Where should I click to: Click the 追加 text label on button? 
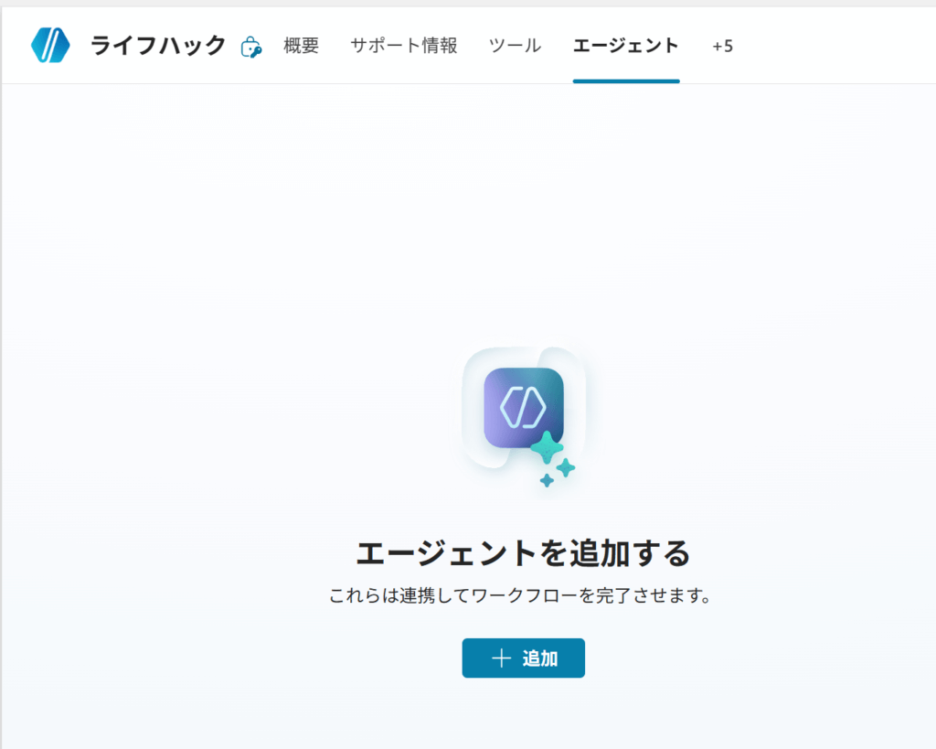coord(540,658)
